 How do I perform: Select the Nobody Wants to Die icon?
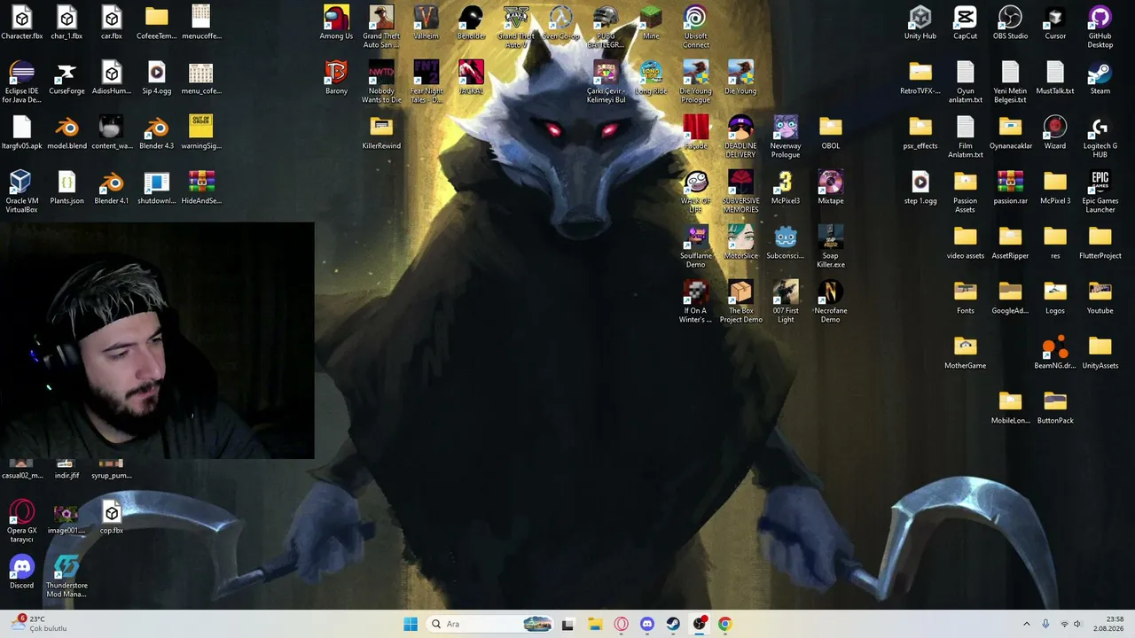[381, 82]
